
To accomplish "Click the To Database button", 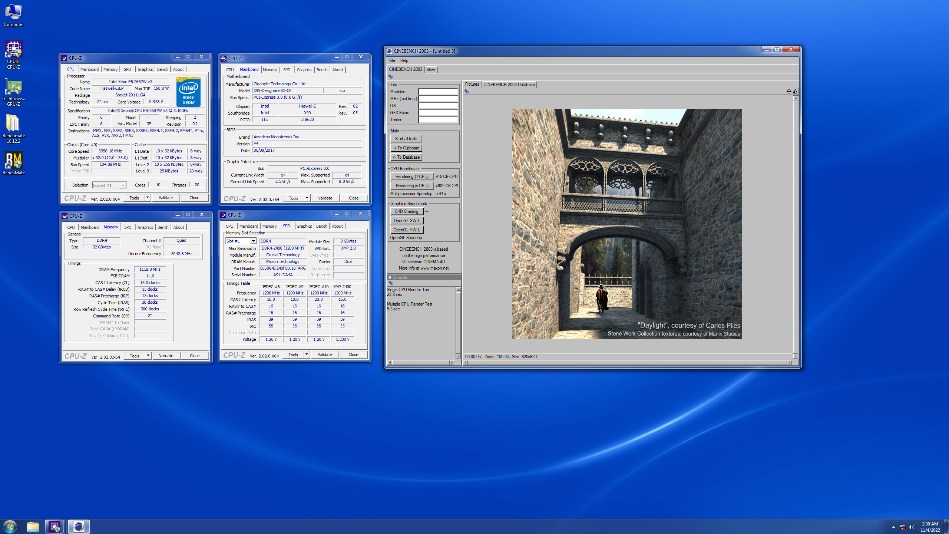I will click(x=406, y=157).
